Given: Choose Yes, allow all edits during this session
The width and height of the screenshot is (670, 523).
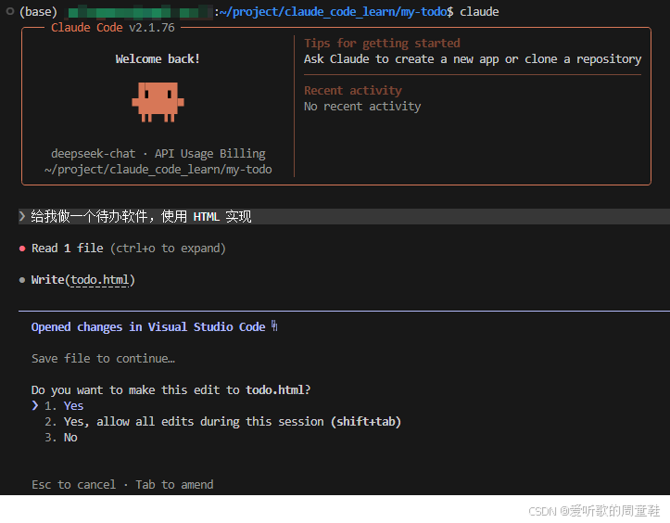Looking at the screenshot, I should 222,422.
